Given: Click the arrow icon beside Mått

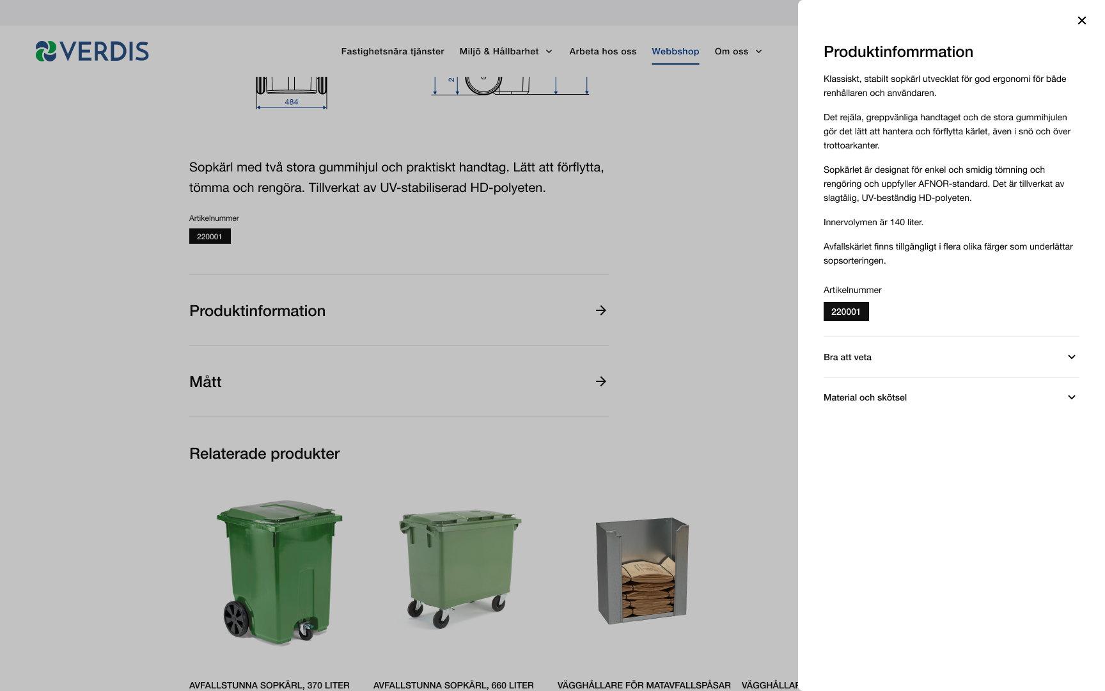Looking at the screenshot, I should coord(600,381).
